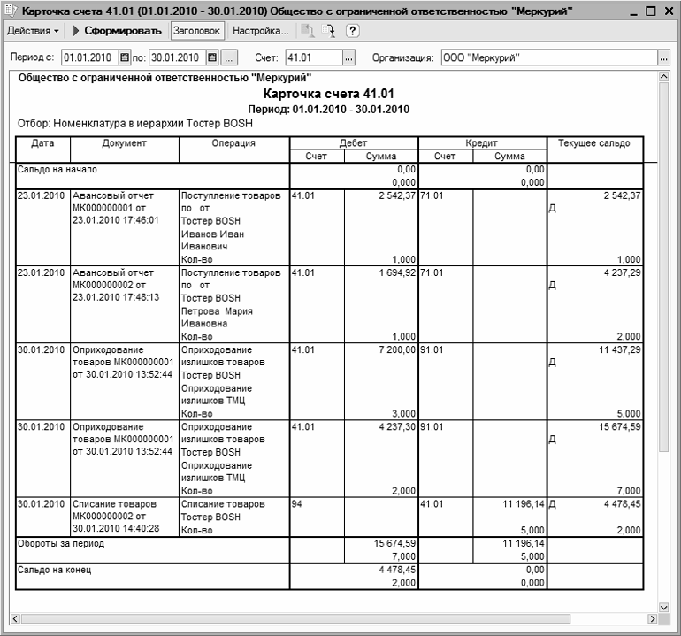This screenshot has width=681, height=636.
Task: Minimize the Карточка счета window
Action: click(x=634, y=11)
